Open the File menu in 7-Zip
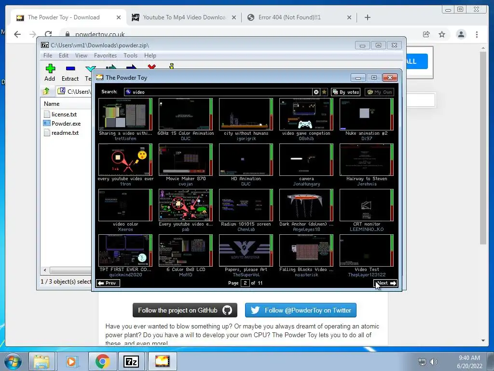Screen dimensions: 494x371 pyautogui.click(x=48, y=56)
